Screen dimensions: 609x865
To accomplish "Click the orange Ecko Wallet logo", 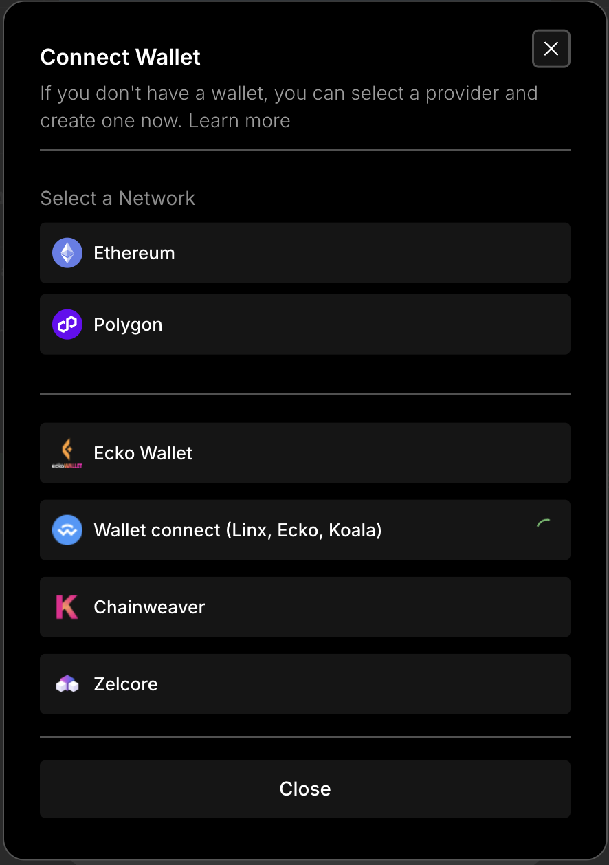I will (67, 453).
